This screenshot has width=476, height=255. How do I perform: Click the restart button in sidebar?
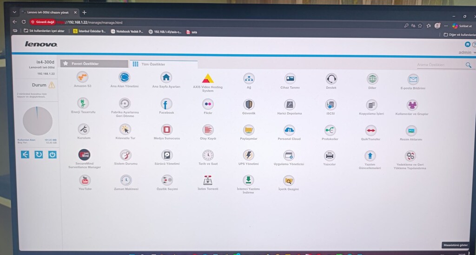39,155
